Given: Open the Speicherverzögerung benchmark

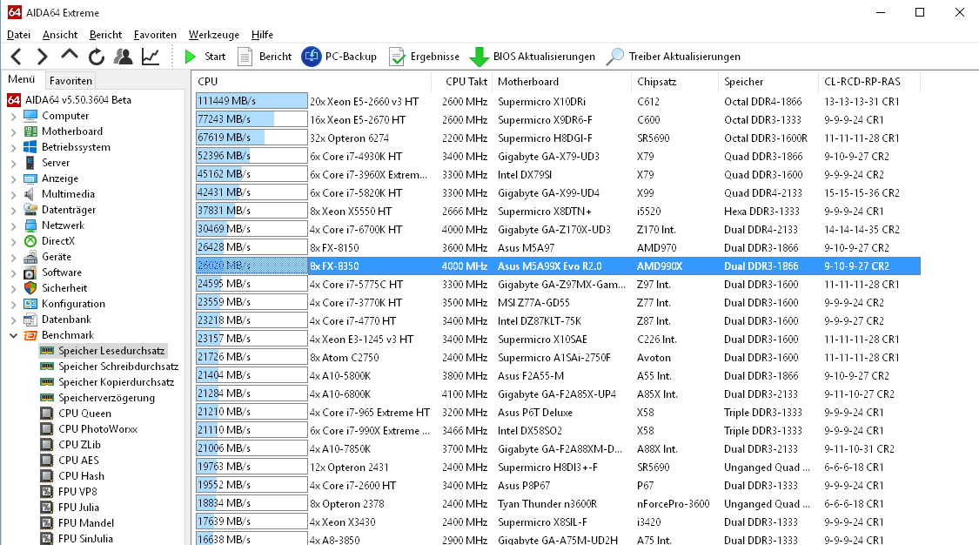Looking at the screenshot, I should pyautogui.click(x=98, y=398).
